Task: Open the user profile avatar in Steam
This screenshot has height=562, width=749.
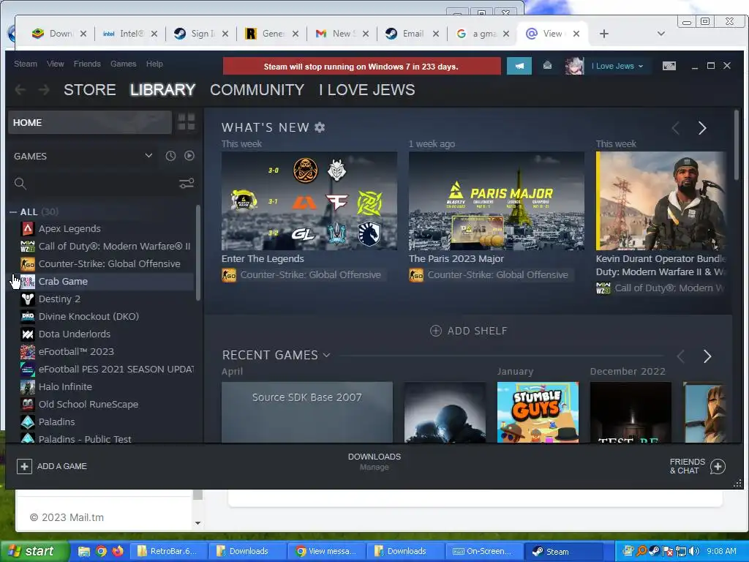Action: tap(574, 66)
